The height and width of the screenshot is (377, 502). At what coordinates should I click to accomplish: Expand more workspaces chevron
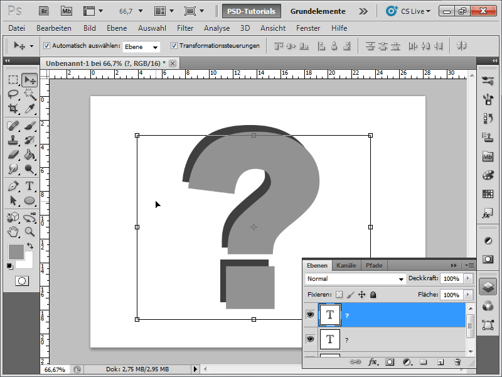click(363, 11)
